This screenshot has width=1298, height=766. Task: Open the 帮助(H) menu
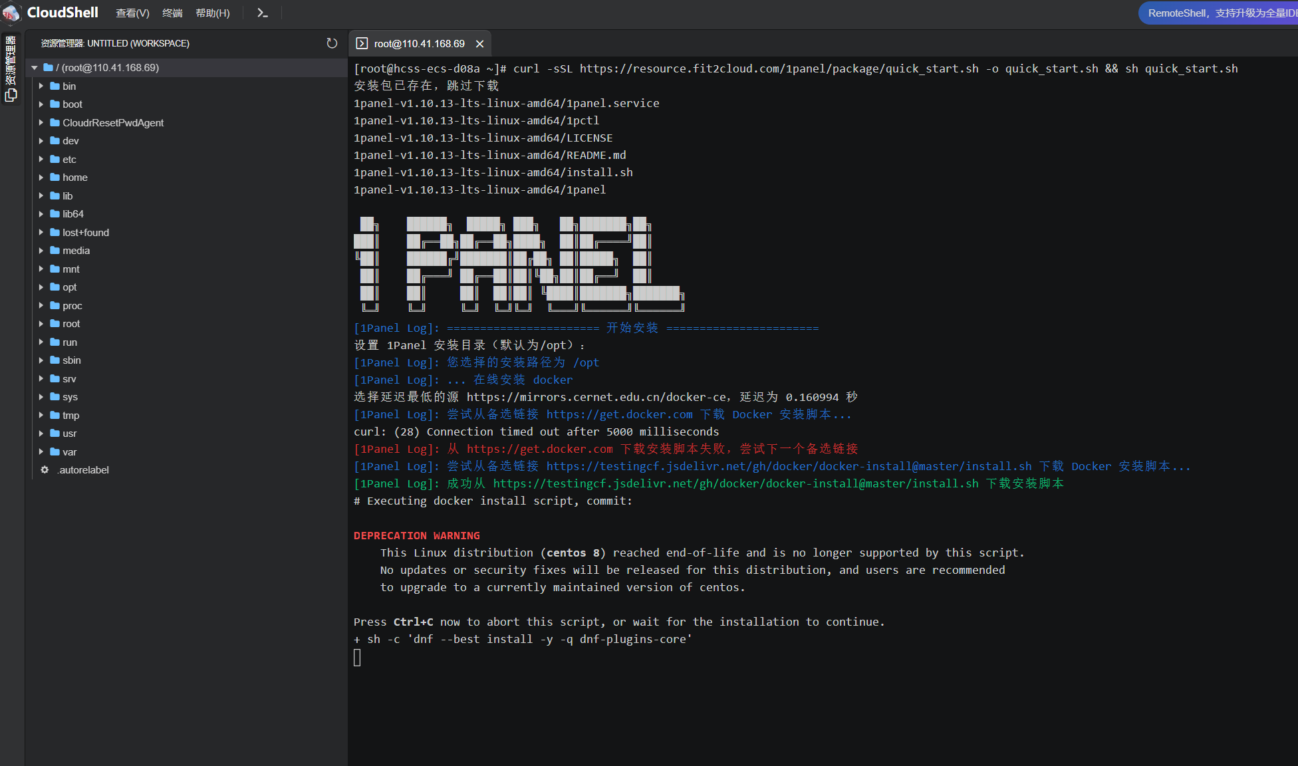(213, 13)
